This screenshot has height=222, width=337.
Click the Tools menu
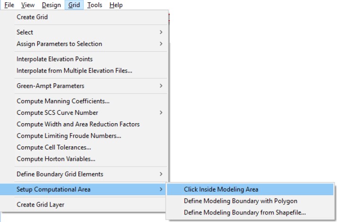94,5
